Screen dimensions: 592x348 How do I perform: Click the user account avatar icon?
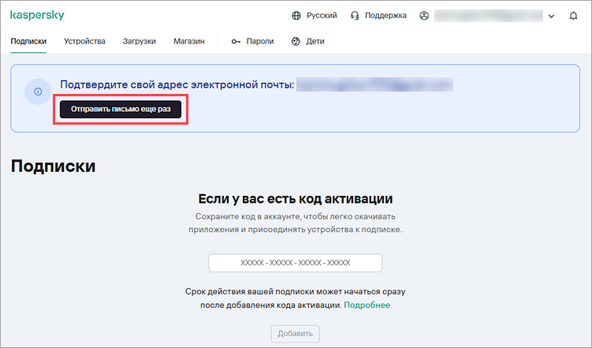(424, 16)
